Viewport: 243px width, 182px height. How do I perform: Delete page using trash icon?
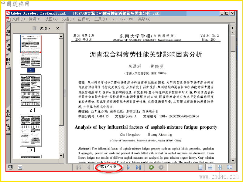pos(34,28)
